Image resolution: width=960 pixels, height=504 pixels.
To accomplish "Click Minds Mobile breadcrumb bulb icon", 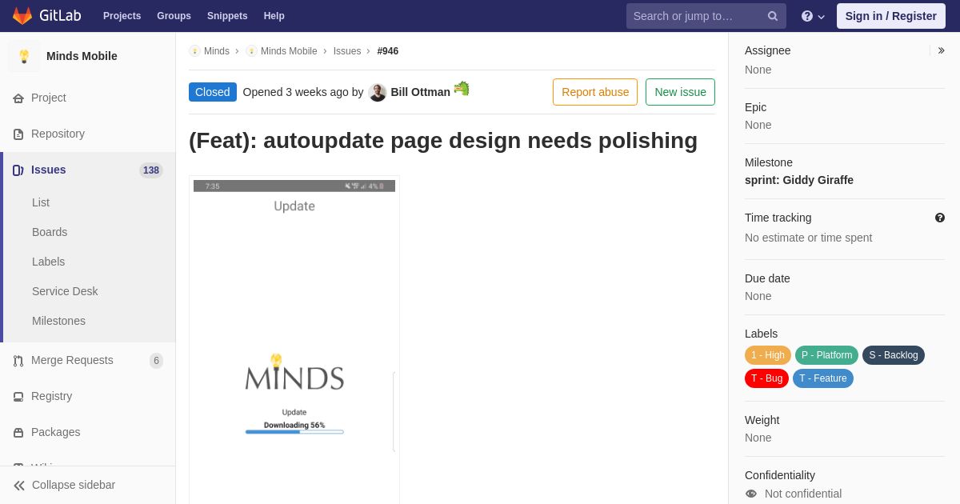I will tap(251, 51).
